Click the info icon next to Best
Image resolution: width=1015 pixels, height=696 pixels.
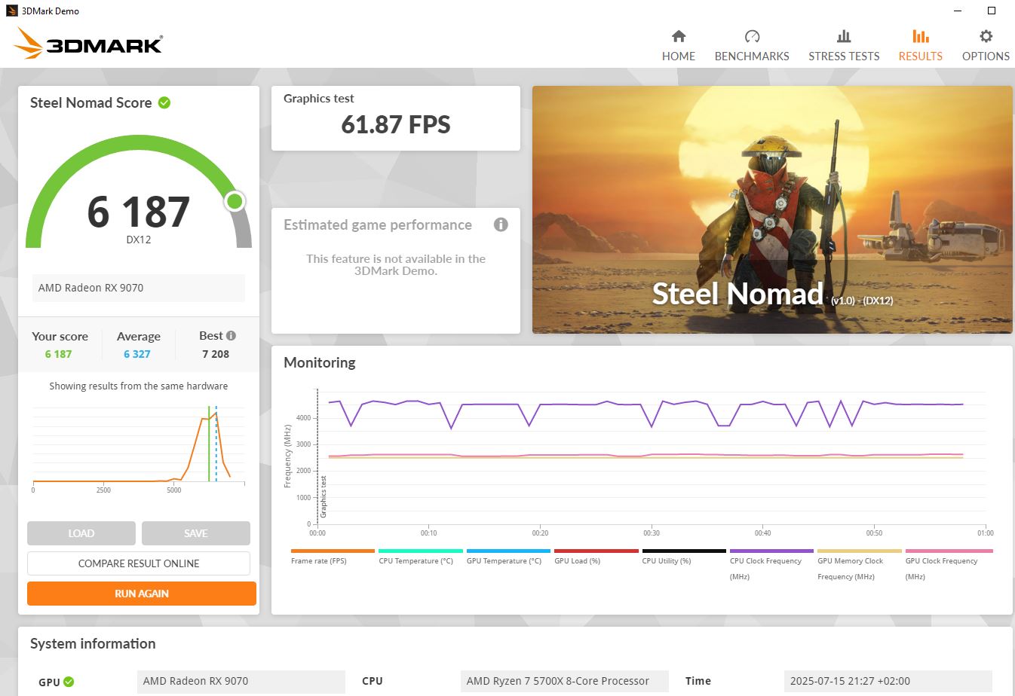231,336
